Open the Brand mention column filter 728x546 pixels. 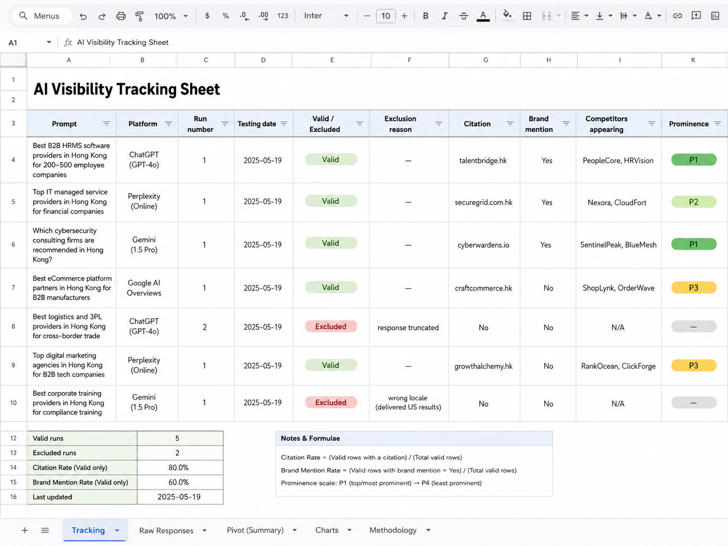tap(566, 124)
